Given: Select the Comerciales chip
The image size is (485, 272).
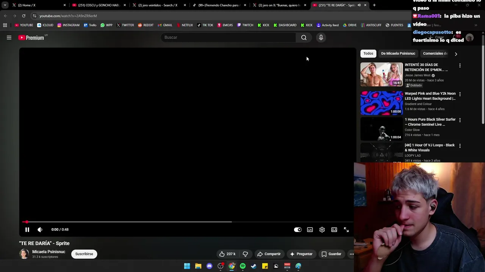Looking at the screenshot, I should click(x=435, y=53).
